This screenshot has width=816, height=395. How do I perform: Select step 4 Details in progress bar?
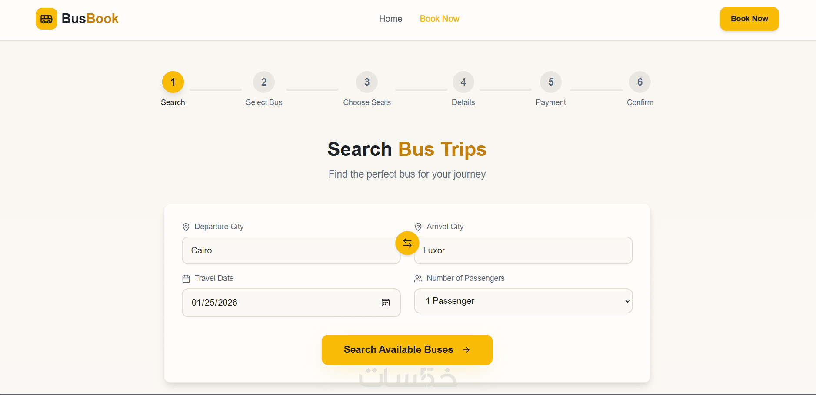click(x=463, y=82)
